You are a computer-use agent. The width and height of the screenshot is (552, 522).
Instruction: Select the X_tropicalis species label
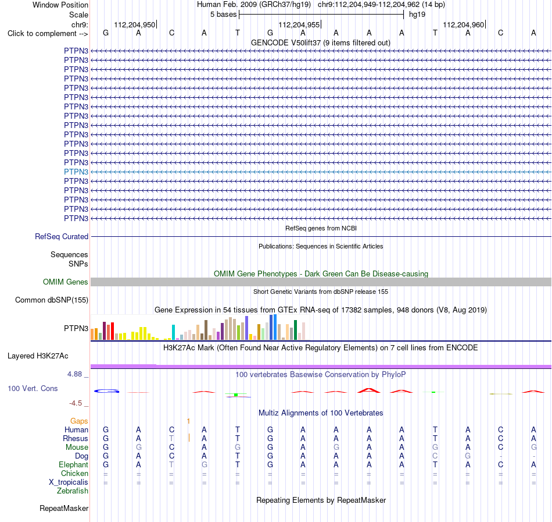tap(69, 482)
